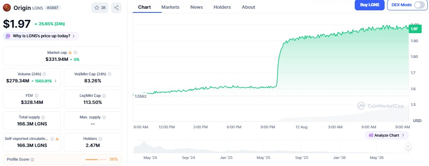Click the Total supply info icon
Image resolution: width=429 pixels, height=166 pixels.
point(43,118)
